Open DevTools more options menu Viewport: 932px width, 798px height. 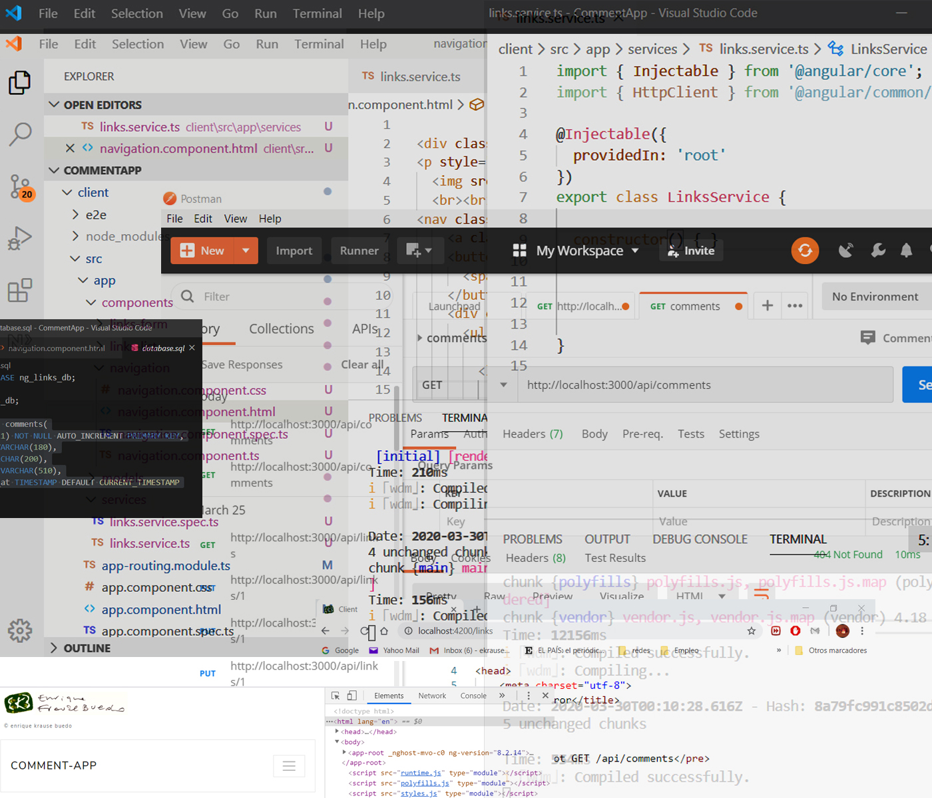point(529,696)
